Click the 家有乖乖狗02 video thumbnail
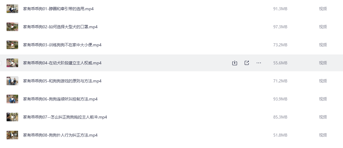The height and width of the screenshot is (148, 343). point(12,27)
